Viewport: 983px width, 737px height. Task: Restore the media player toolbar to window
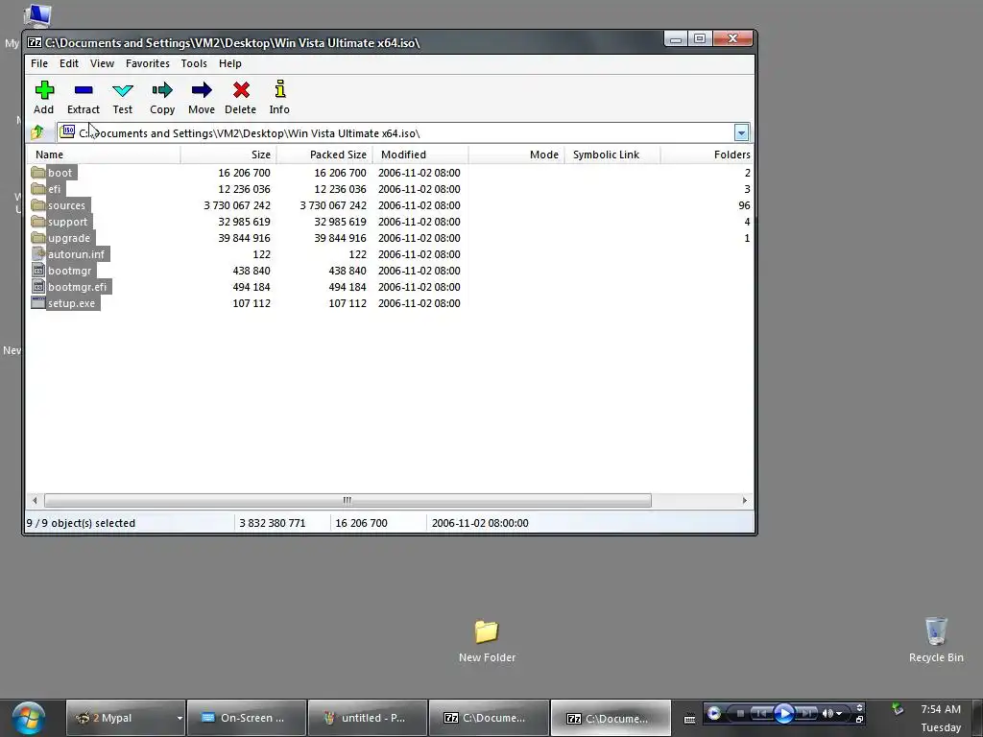[859, 720]
